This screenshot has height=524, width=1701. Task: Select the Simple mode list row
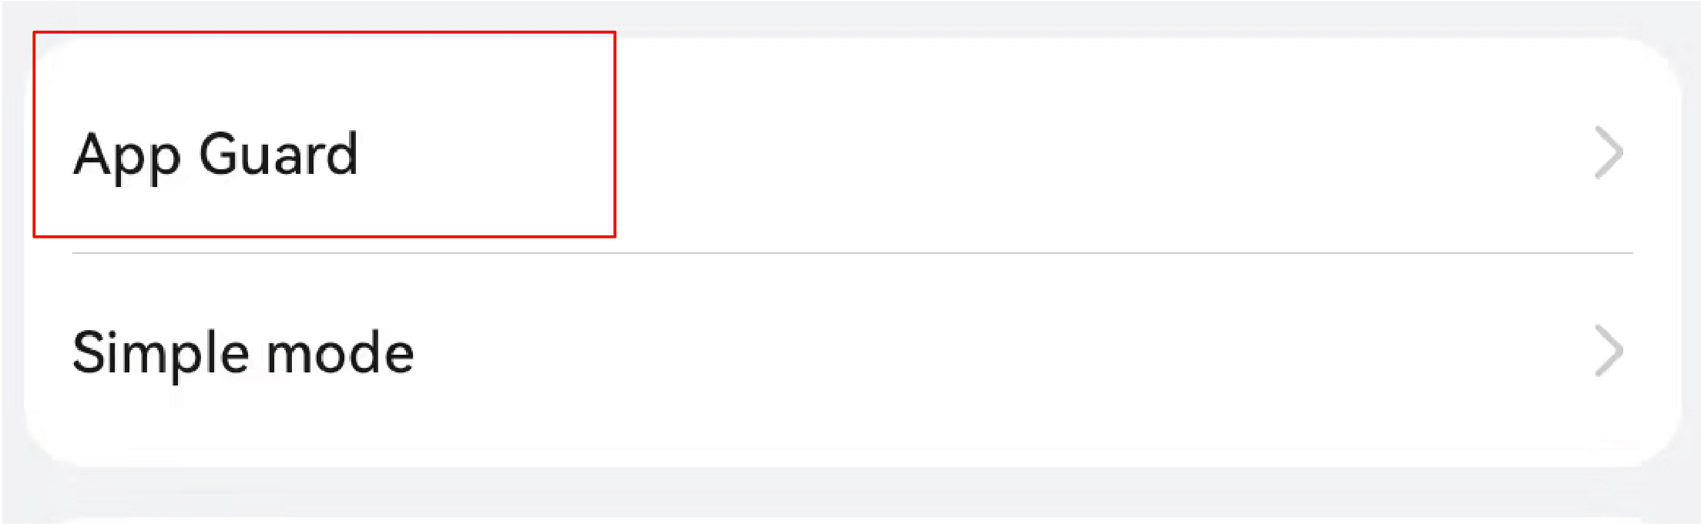point(847,352)
